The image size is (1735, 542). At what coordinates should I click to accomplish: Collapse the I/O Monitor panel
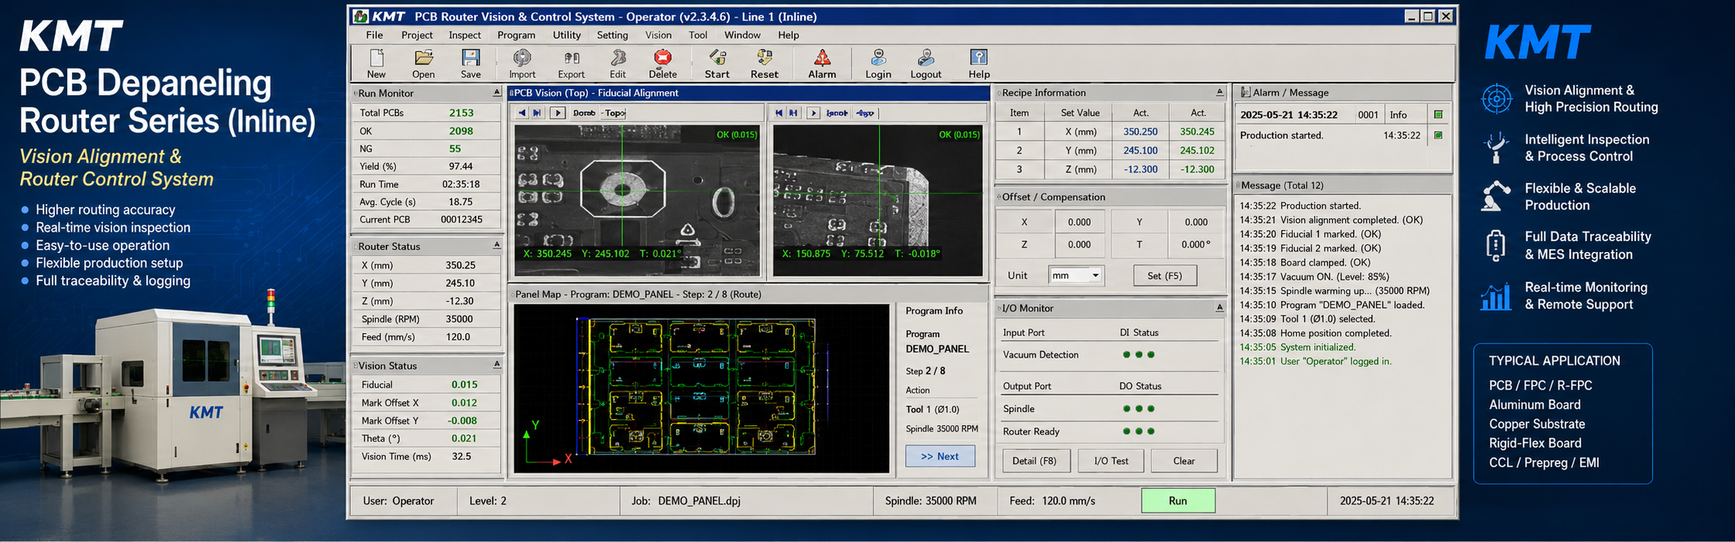pos(1219,308)
